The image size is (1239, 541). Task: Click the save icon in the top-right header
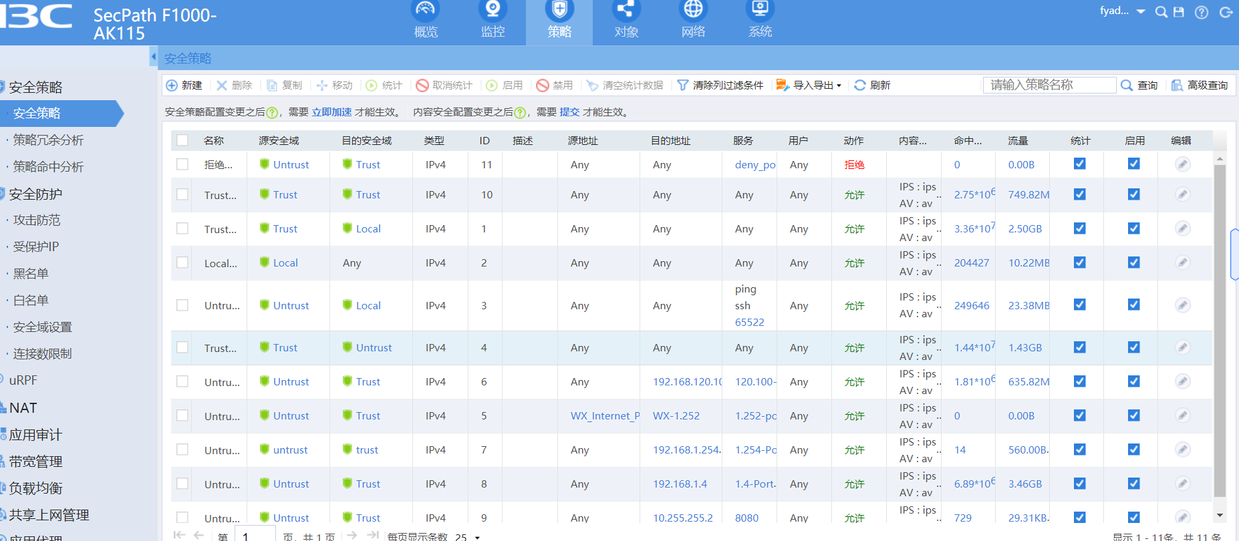1179,12
